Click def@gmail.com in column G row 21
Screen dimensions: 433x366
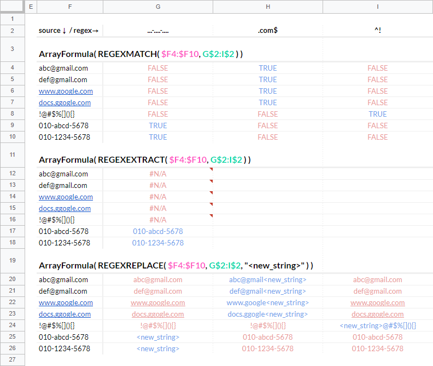tap(158, 291)
